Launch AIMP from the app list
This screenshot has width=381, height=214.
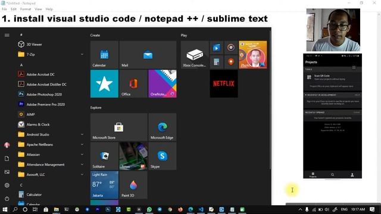30,114
